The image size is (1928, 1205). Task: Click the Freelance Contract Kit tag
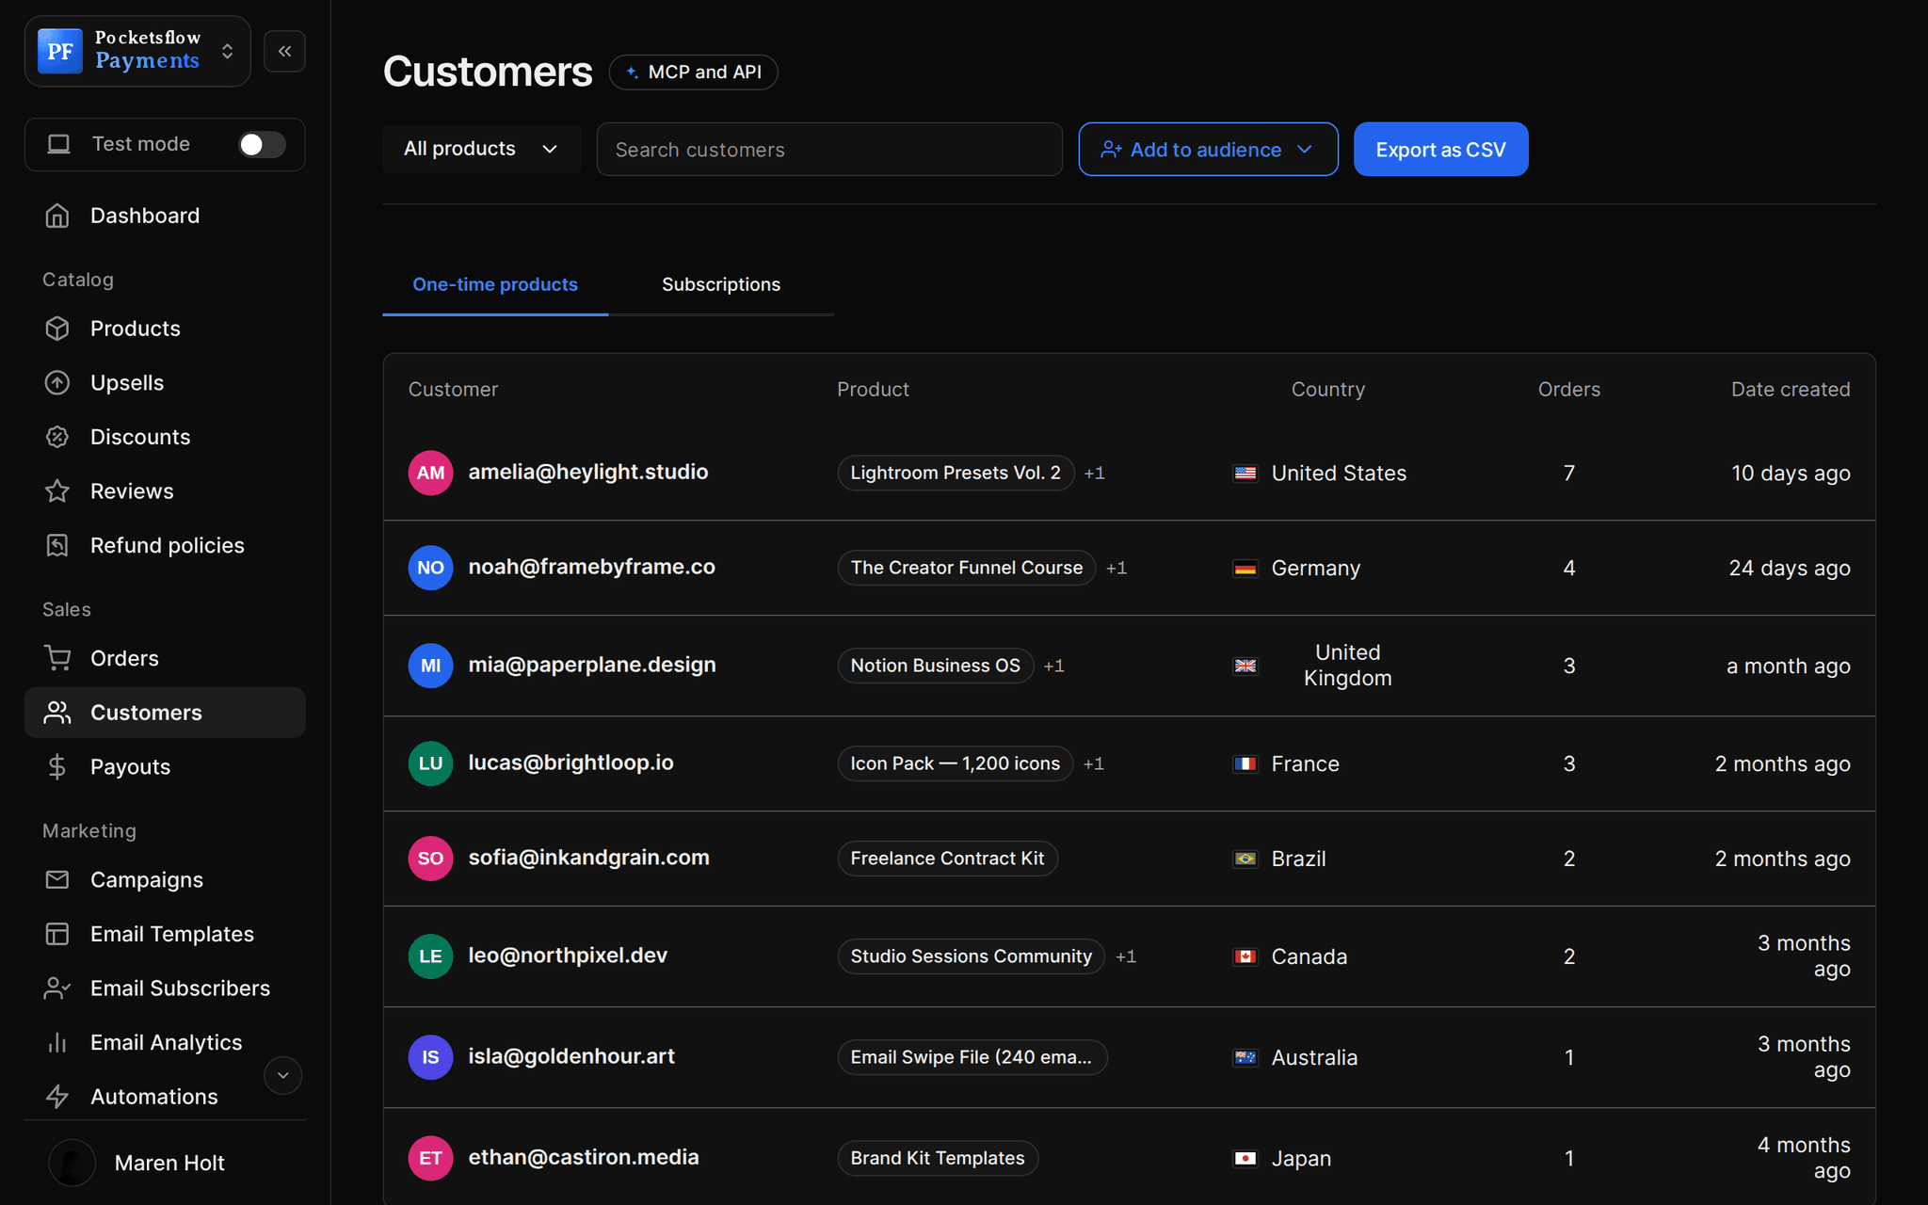pyautogui.click(x=947, y=859)
